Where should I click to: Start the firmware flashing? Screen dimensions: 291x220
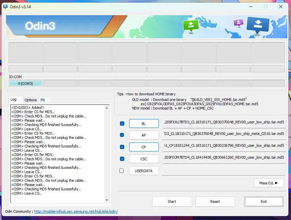tap(172, 202)
